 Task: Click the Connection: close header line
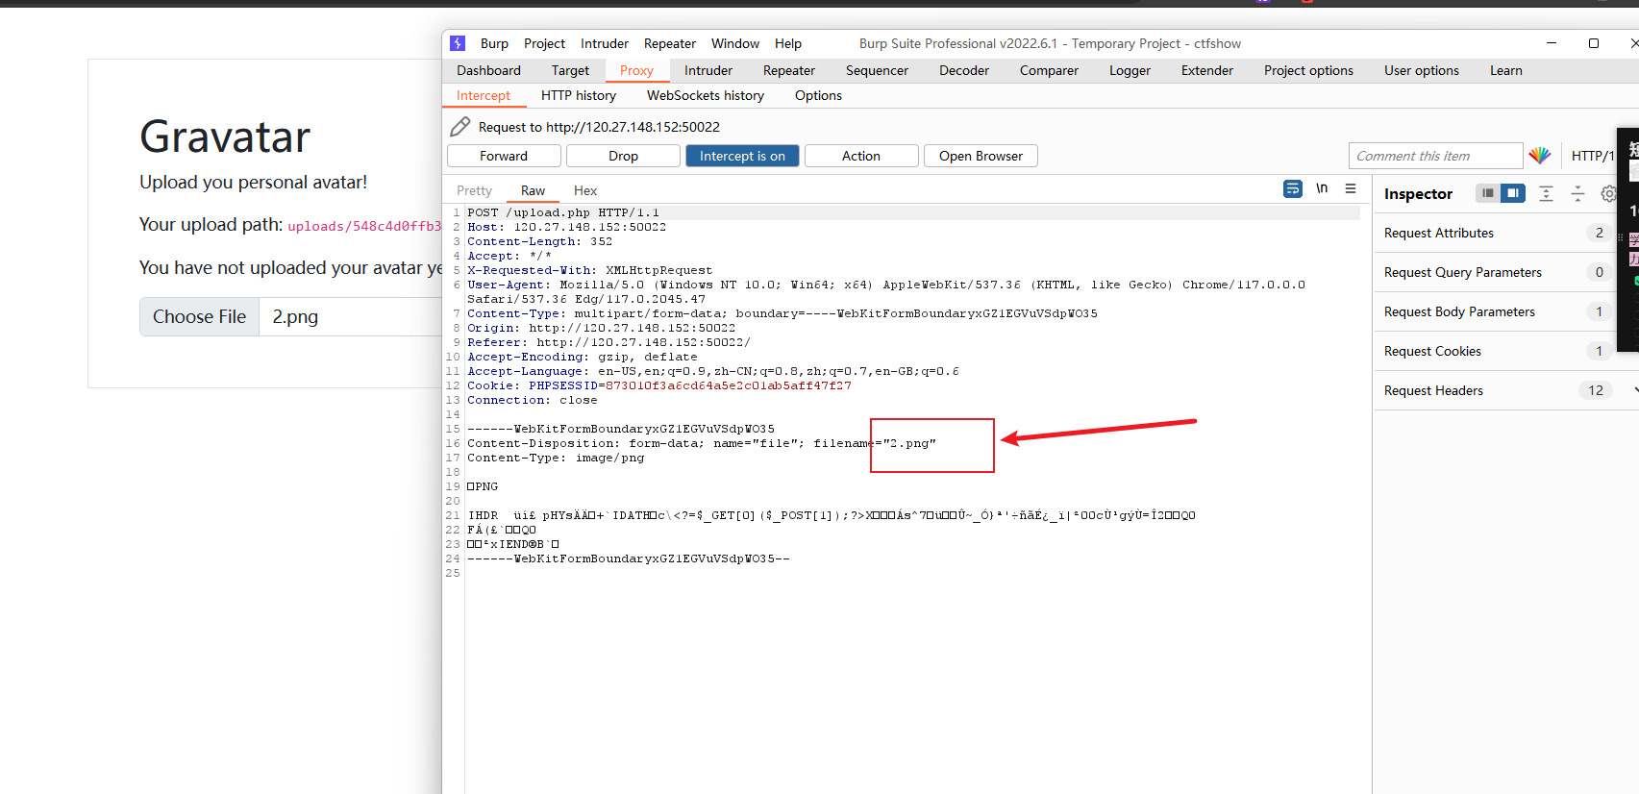pos(532,400)
